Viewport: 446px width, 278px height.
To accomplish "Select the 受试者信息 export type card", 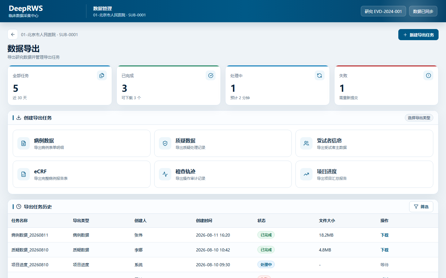I will [x=364, y=143].
